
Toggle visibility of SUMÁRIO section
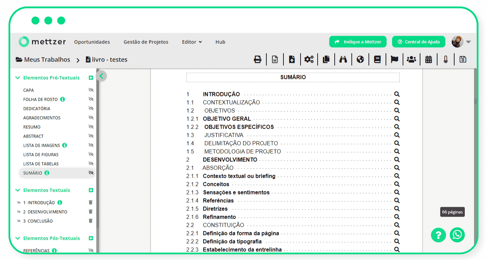pos(91,173)
